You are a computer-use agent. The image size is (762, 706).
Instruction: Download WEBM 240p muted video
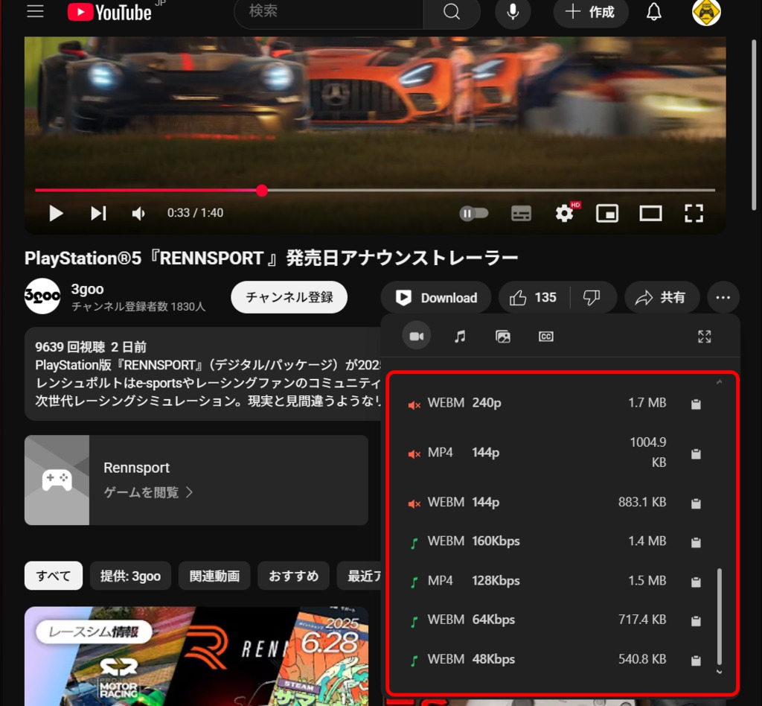point(537,403)
